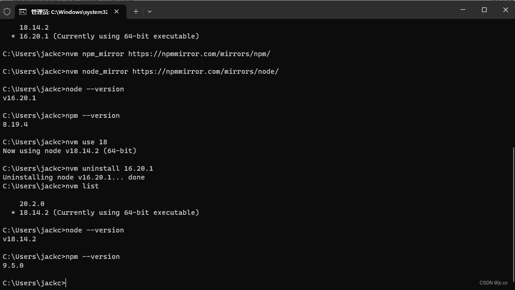Click the maximize button of the window
515x290 pixels.
484,10
